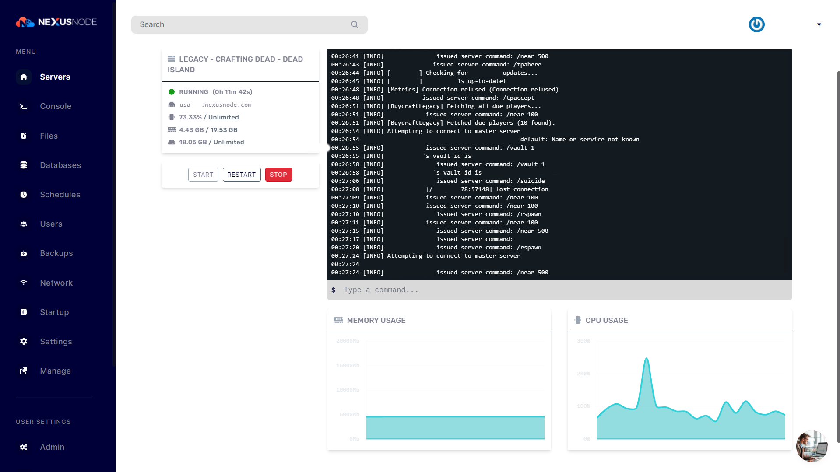The height and width of the screenshot is (472, 840).
Task: Click the Servers home icon in sidebar
Action: (x=24, y=77)
